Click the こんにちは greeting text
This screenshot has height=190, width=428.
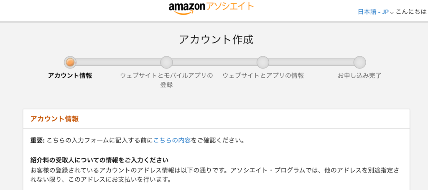pos(411,12)
